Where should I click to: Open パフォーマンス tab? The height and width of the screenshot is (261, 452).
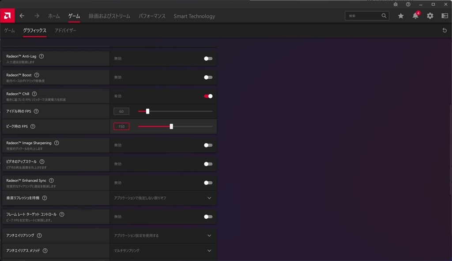pos(152,16)
